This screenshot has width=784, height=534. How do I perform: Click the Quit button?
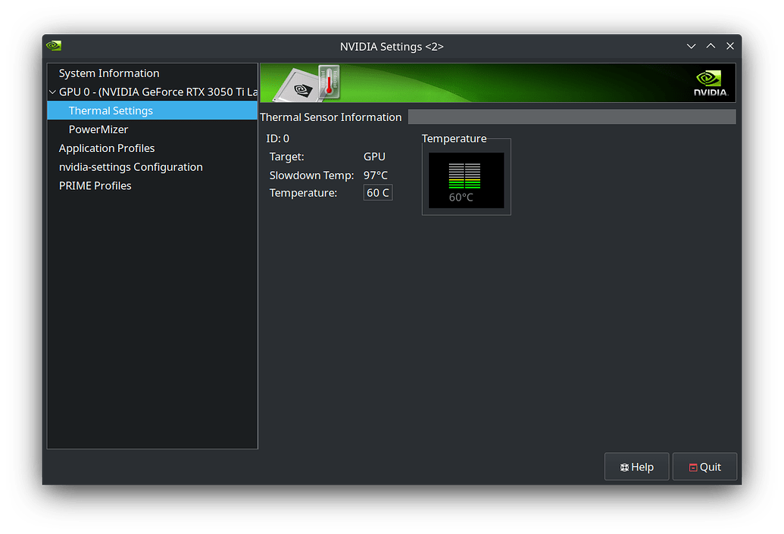[704, 467]
